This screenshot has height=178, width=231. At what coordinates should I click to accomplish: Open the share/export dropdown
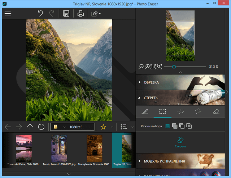[x=96, y=14]
